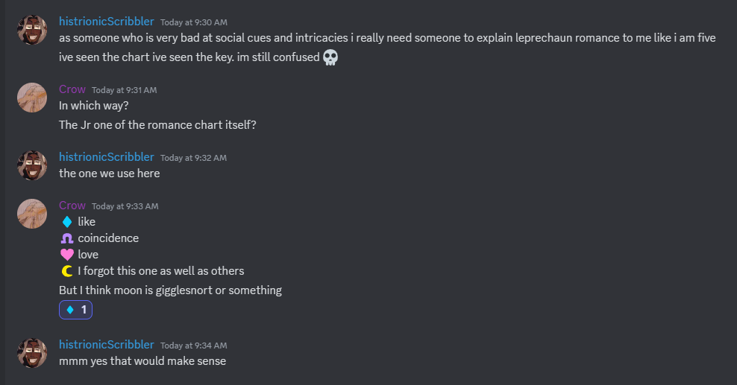Click the 'Today at 9:33 AM' timestamp
737x385 pixels.
[125, 206]
